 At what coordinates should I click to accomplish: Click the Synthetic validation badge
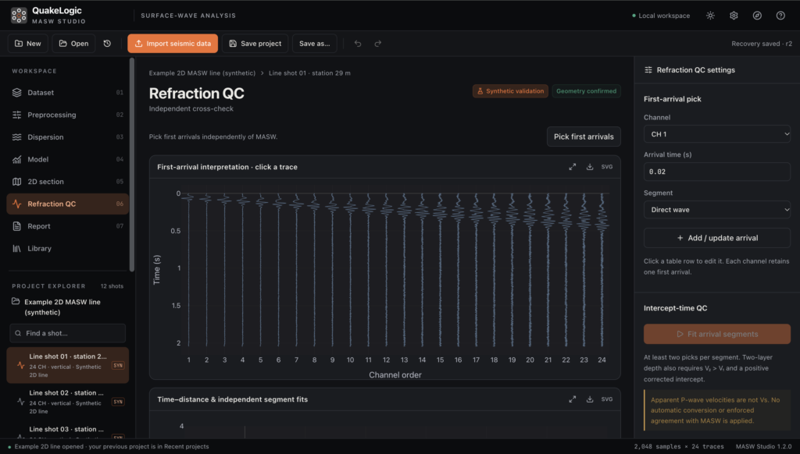click(510, 91)
